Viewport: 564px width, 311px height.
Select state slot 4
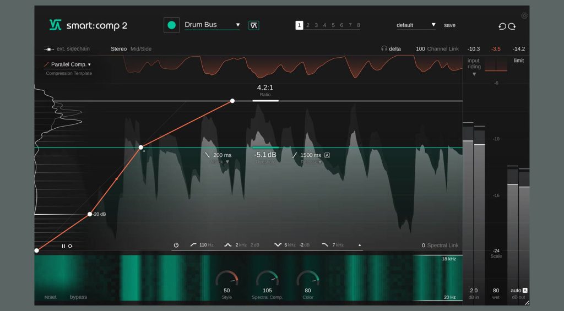[x=324, y=25]
